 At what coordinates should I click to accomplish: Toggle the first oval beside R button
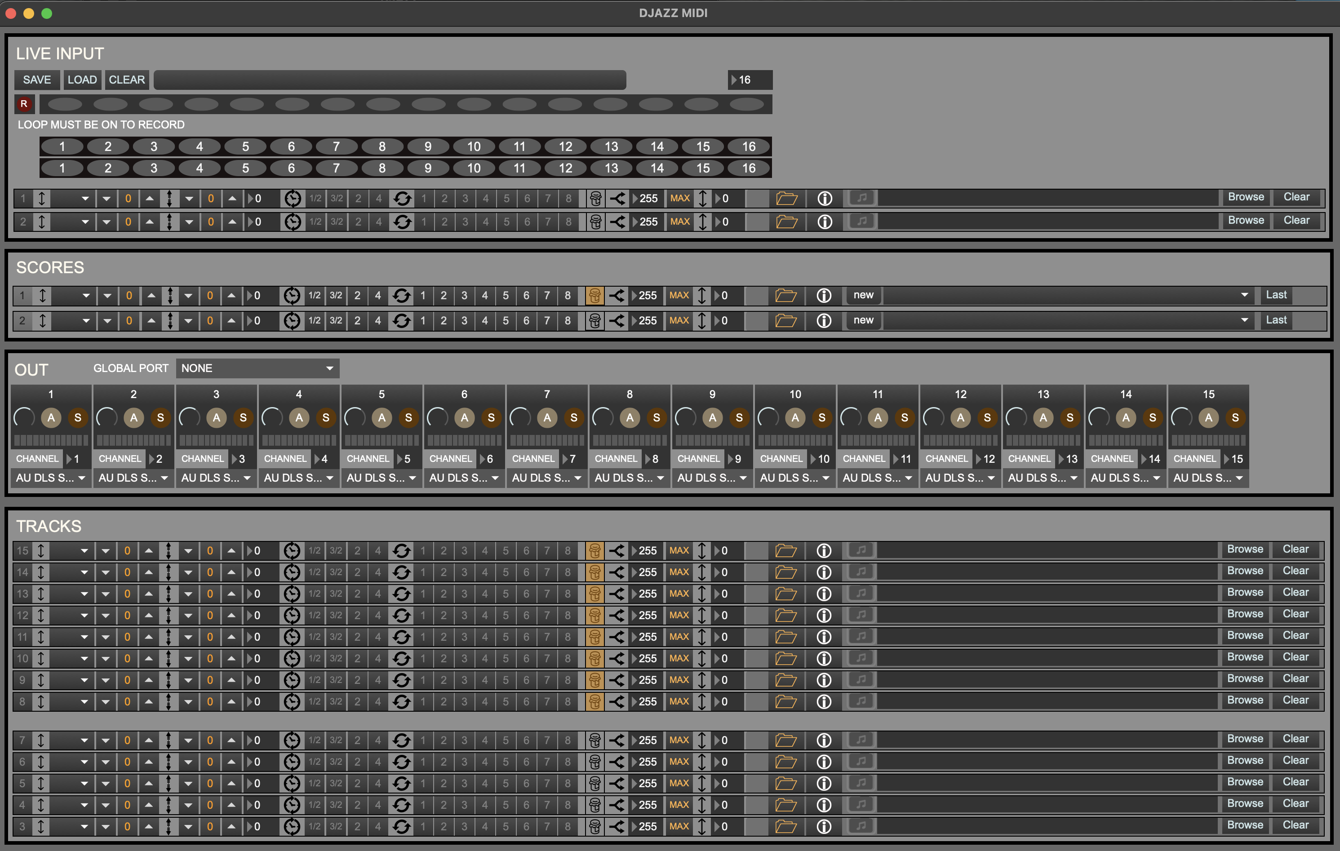(x=65, y=104)
